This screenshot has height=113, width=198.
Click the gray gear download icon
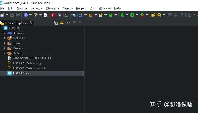point(67,15)
